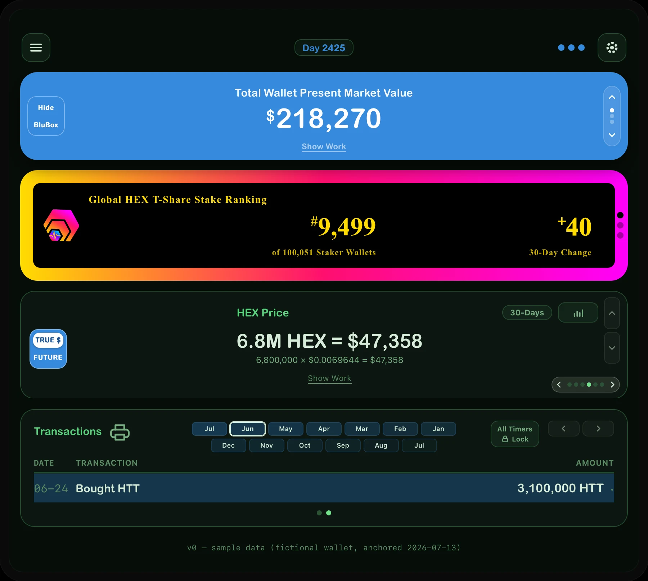Go to next transactions page arrow
This screenshot has height=581, width=648.
tap(598, 429)
